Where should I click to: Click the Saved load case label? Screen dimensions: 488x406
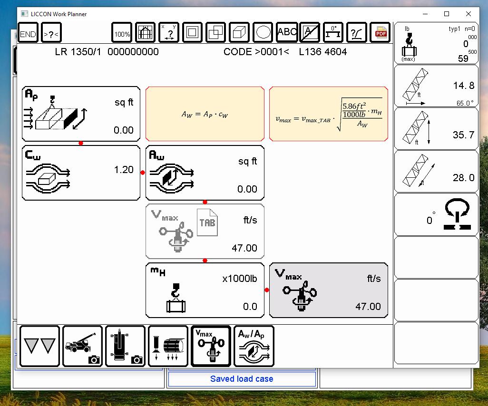point(242,379)
